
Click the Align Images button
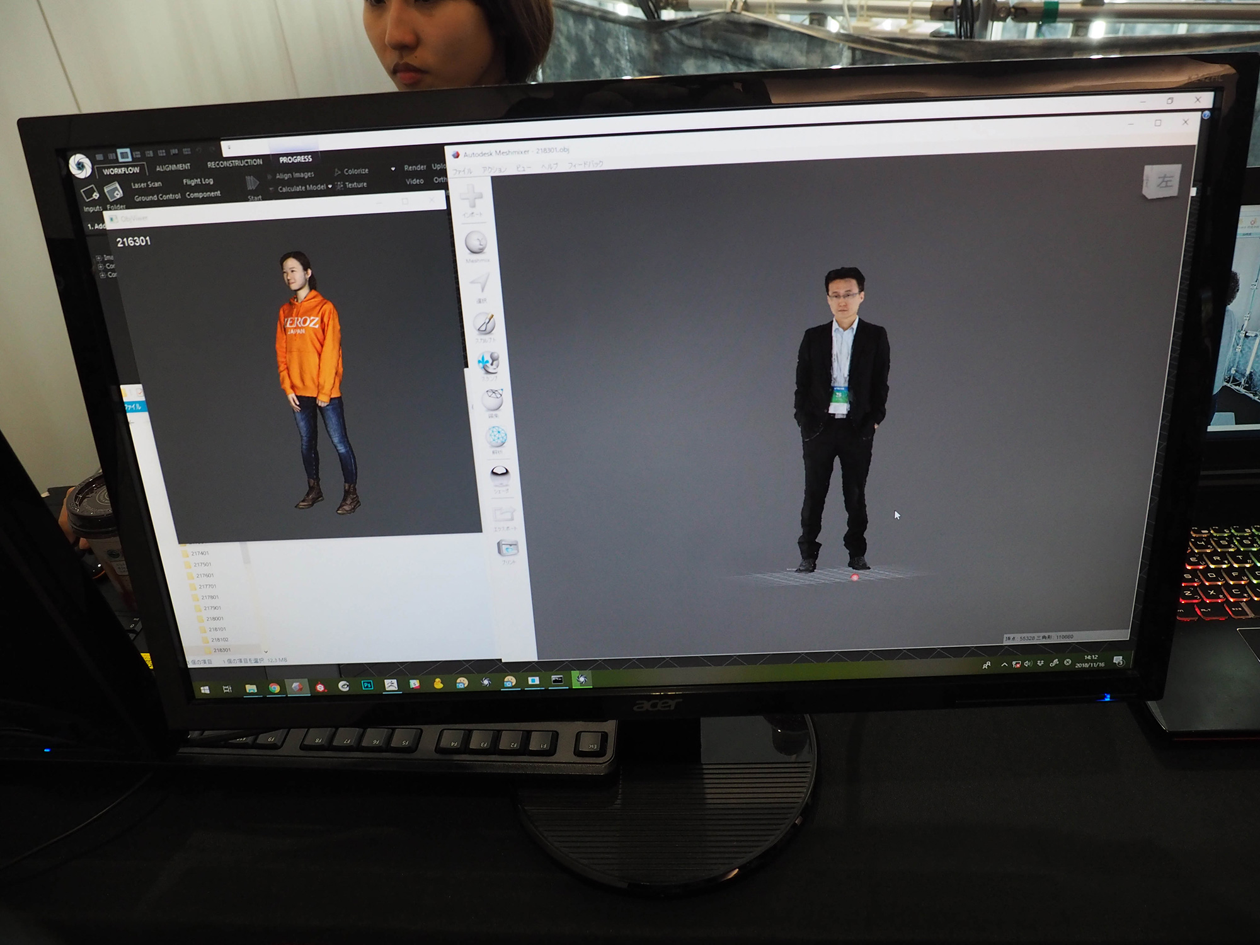click(294, 175)
